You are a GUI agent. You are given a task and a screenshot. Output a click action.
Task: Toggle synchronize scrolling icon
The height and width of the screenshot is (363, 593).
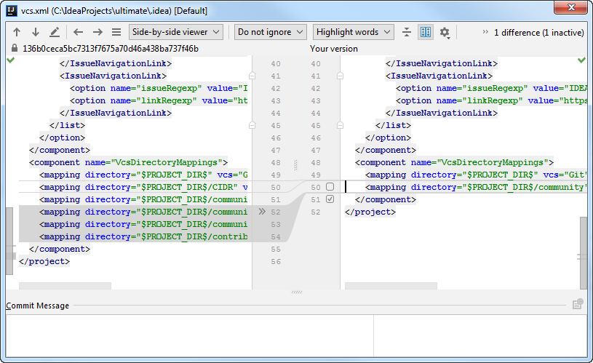pos(426,32)
